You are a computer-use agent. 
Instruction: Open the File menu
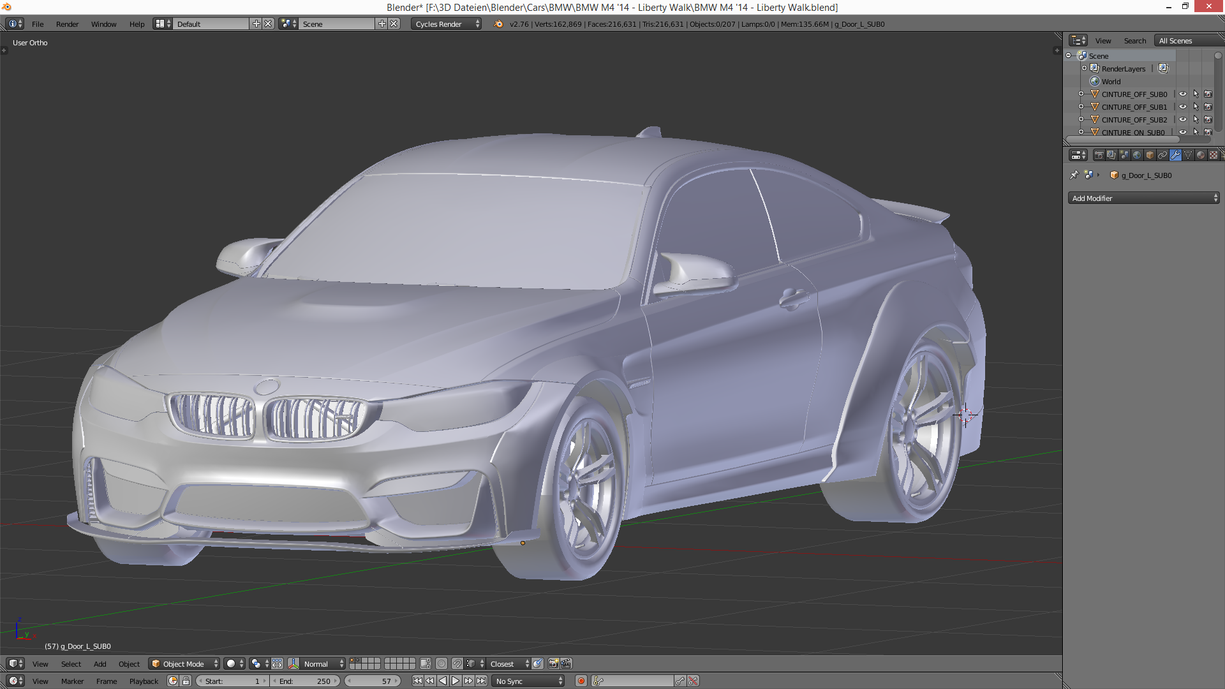[x=38, y=24]
